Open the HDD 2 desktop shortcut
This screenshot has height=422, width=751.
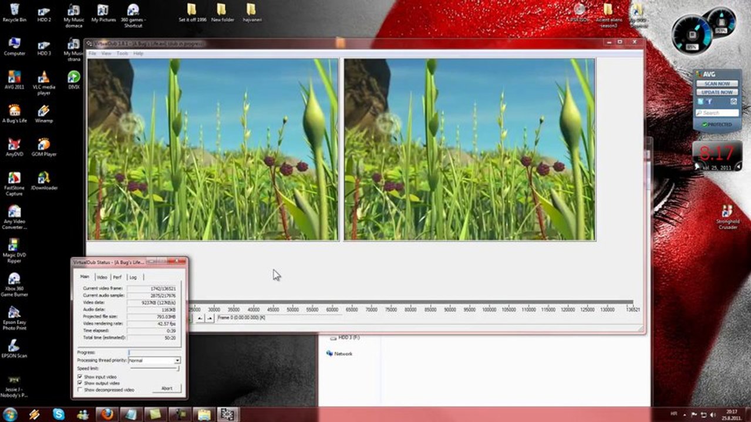click(x=44, y=14)
